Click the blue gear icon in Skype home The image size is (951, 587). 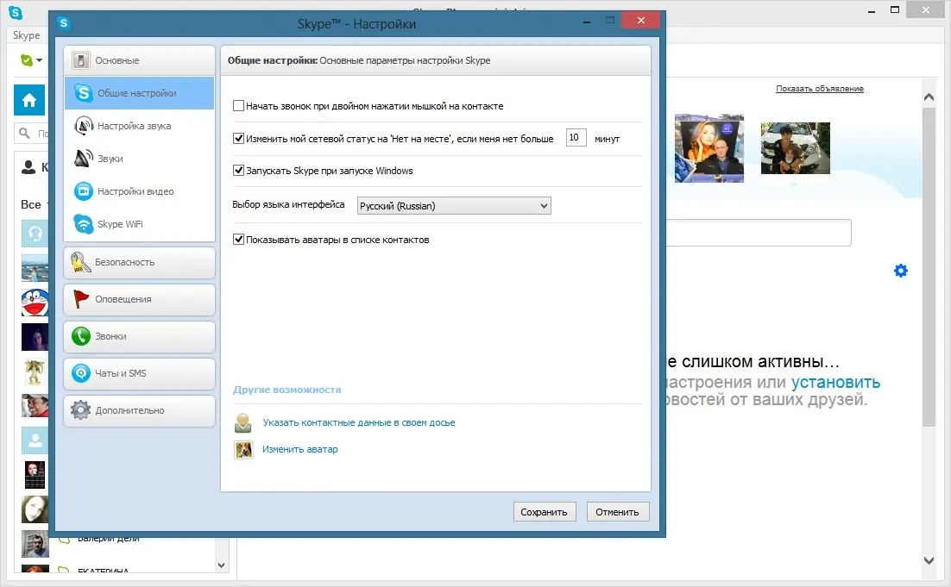(x=901, y=270)
